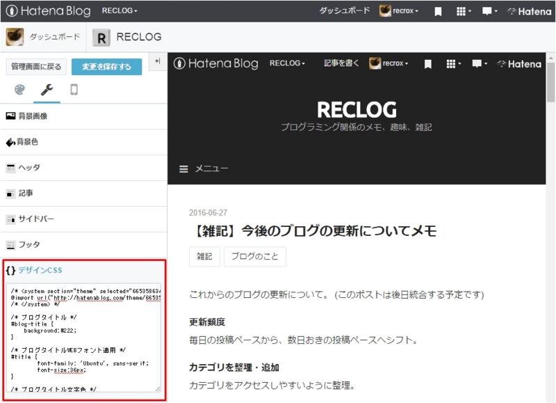Open the preview recrox user menu
The width and height of the screenshot is (556, 403).
pyautogui.click(x=389, y=63)
